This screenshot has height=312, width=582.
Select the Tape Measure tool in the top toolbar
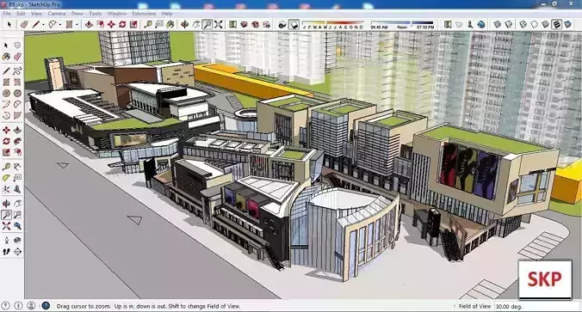(148, 24)
